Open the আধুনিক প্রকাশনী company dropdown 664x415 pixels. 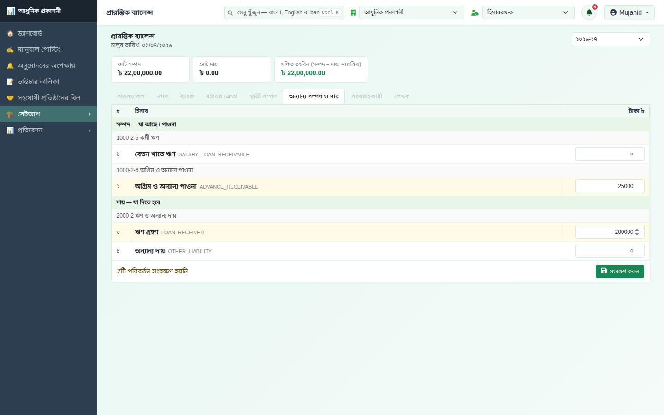click(411, 12)
